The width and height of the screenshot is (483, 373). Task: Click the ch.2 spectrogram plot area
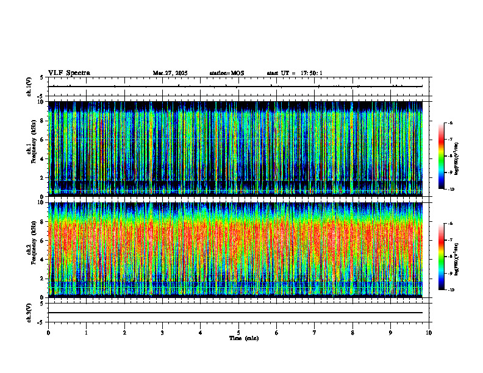tap(235, 250)
